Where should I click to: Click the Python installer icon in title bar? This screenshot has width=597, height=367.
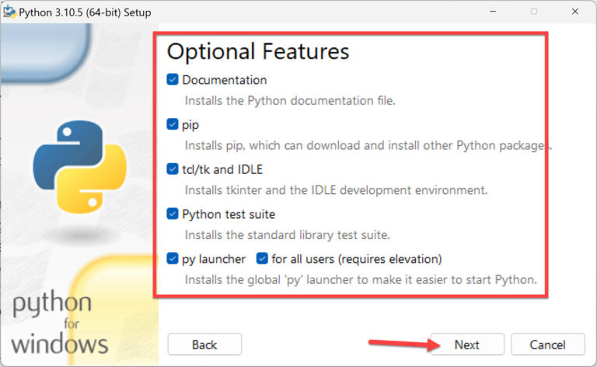click(9, 12)
